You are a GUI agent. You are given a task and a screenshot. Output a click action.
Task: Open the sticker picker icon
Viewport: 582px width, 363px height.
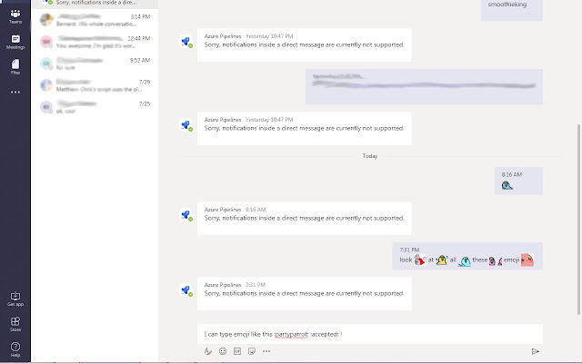[x=252, y=351]
